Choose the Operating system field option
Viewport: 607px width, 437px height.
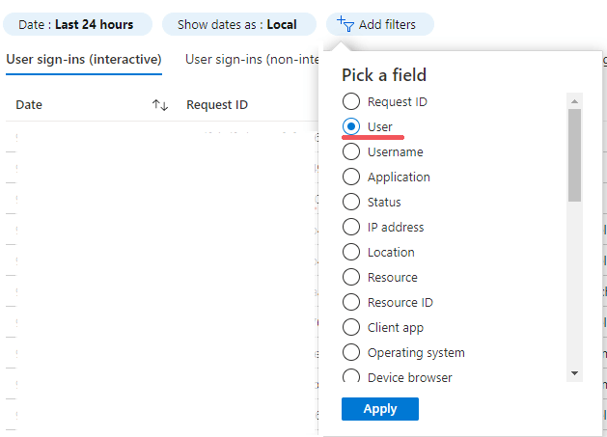pyautogui.click(x=351, y=352)
